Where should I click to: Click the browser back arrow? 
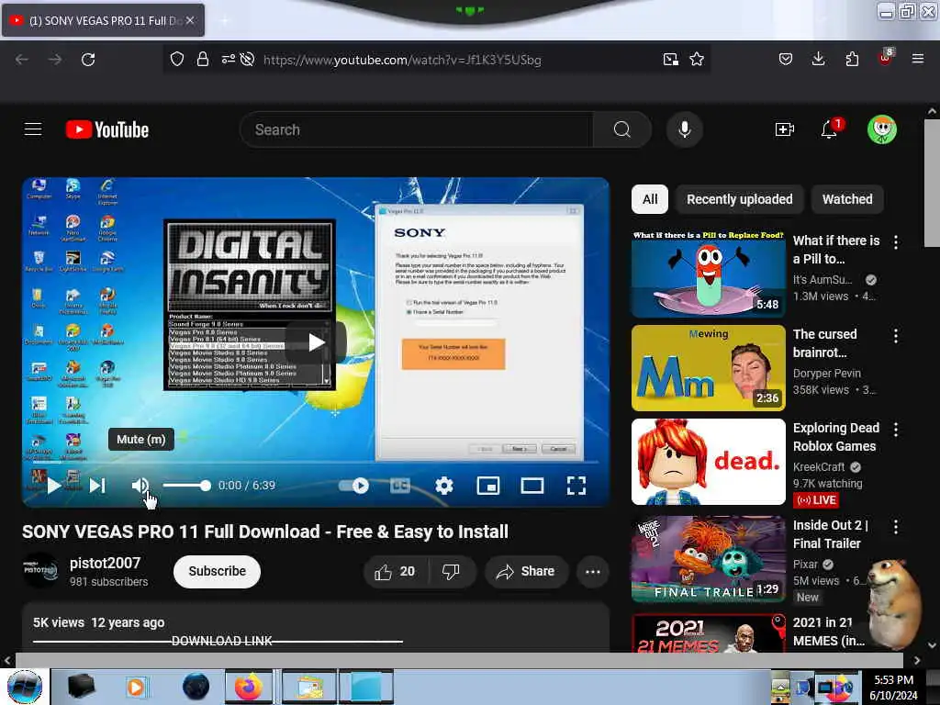click(22, 60)
